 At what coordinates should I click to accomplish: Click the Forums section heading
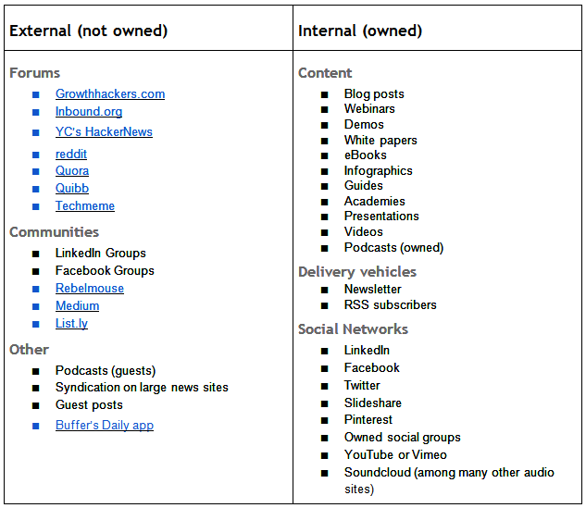coord(35,73)
